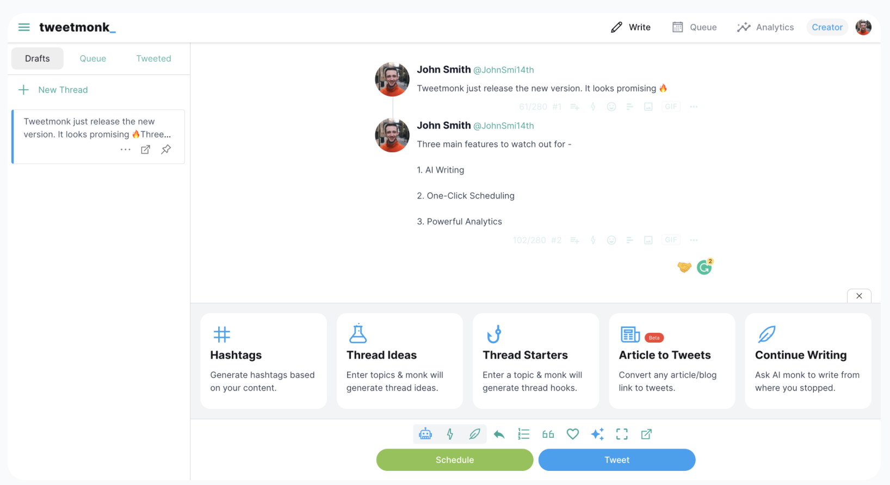Click the lightning bolt icon on tweet #2
This screenshot has width=890, height=485.
coord(593,240)
